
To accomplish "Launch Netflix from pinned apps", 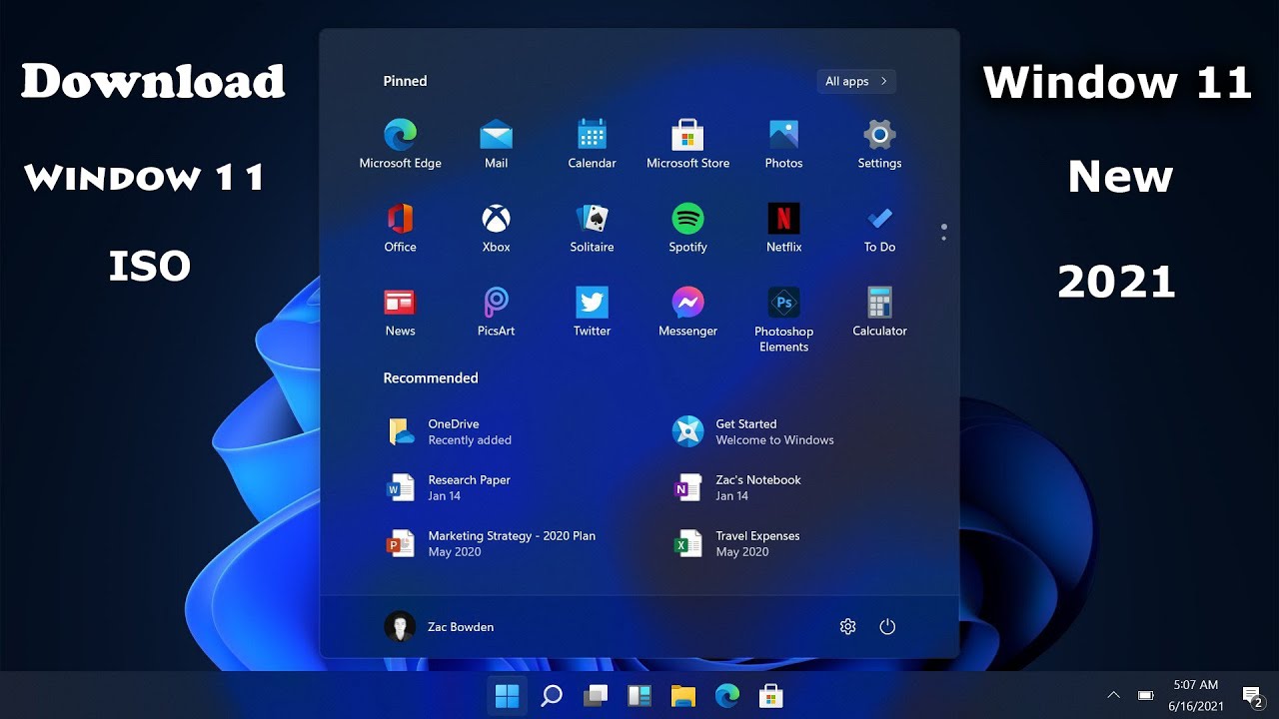I will [783, 228].
